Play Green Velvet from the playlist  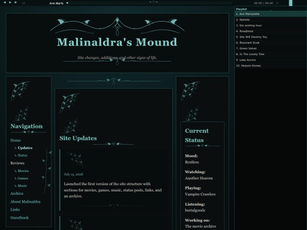[x=271, y=48]
